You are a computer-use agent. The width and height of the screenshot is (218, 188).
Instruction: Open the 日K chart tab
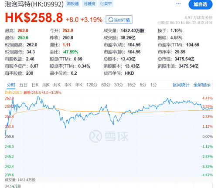(x=35, y=85)
